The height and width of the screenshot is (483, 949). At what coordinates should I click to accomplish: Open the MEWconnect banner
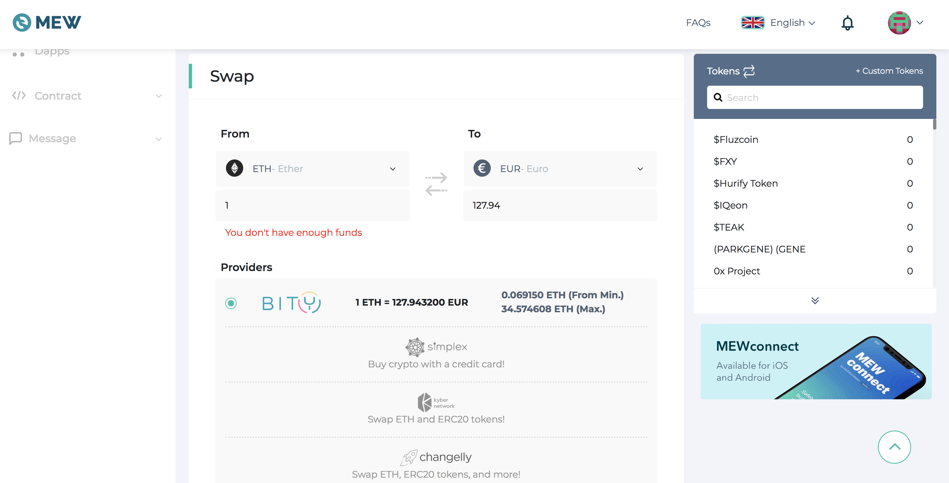pos(816,361)
